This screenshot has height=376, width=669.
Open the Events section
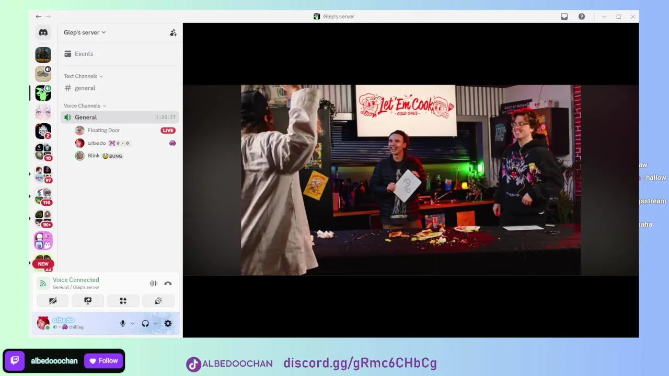click(119, 54)
